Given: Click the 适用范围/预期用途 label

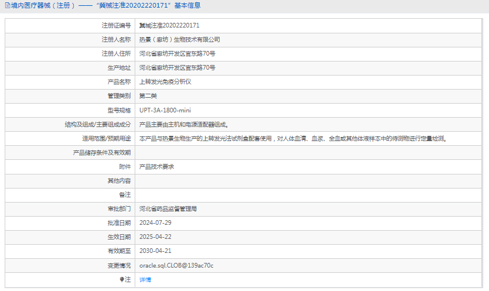Looking at the screenshot, I should pyautogui.click(x=107, y=139).
